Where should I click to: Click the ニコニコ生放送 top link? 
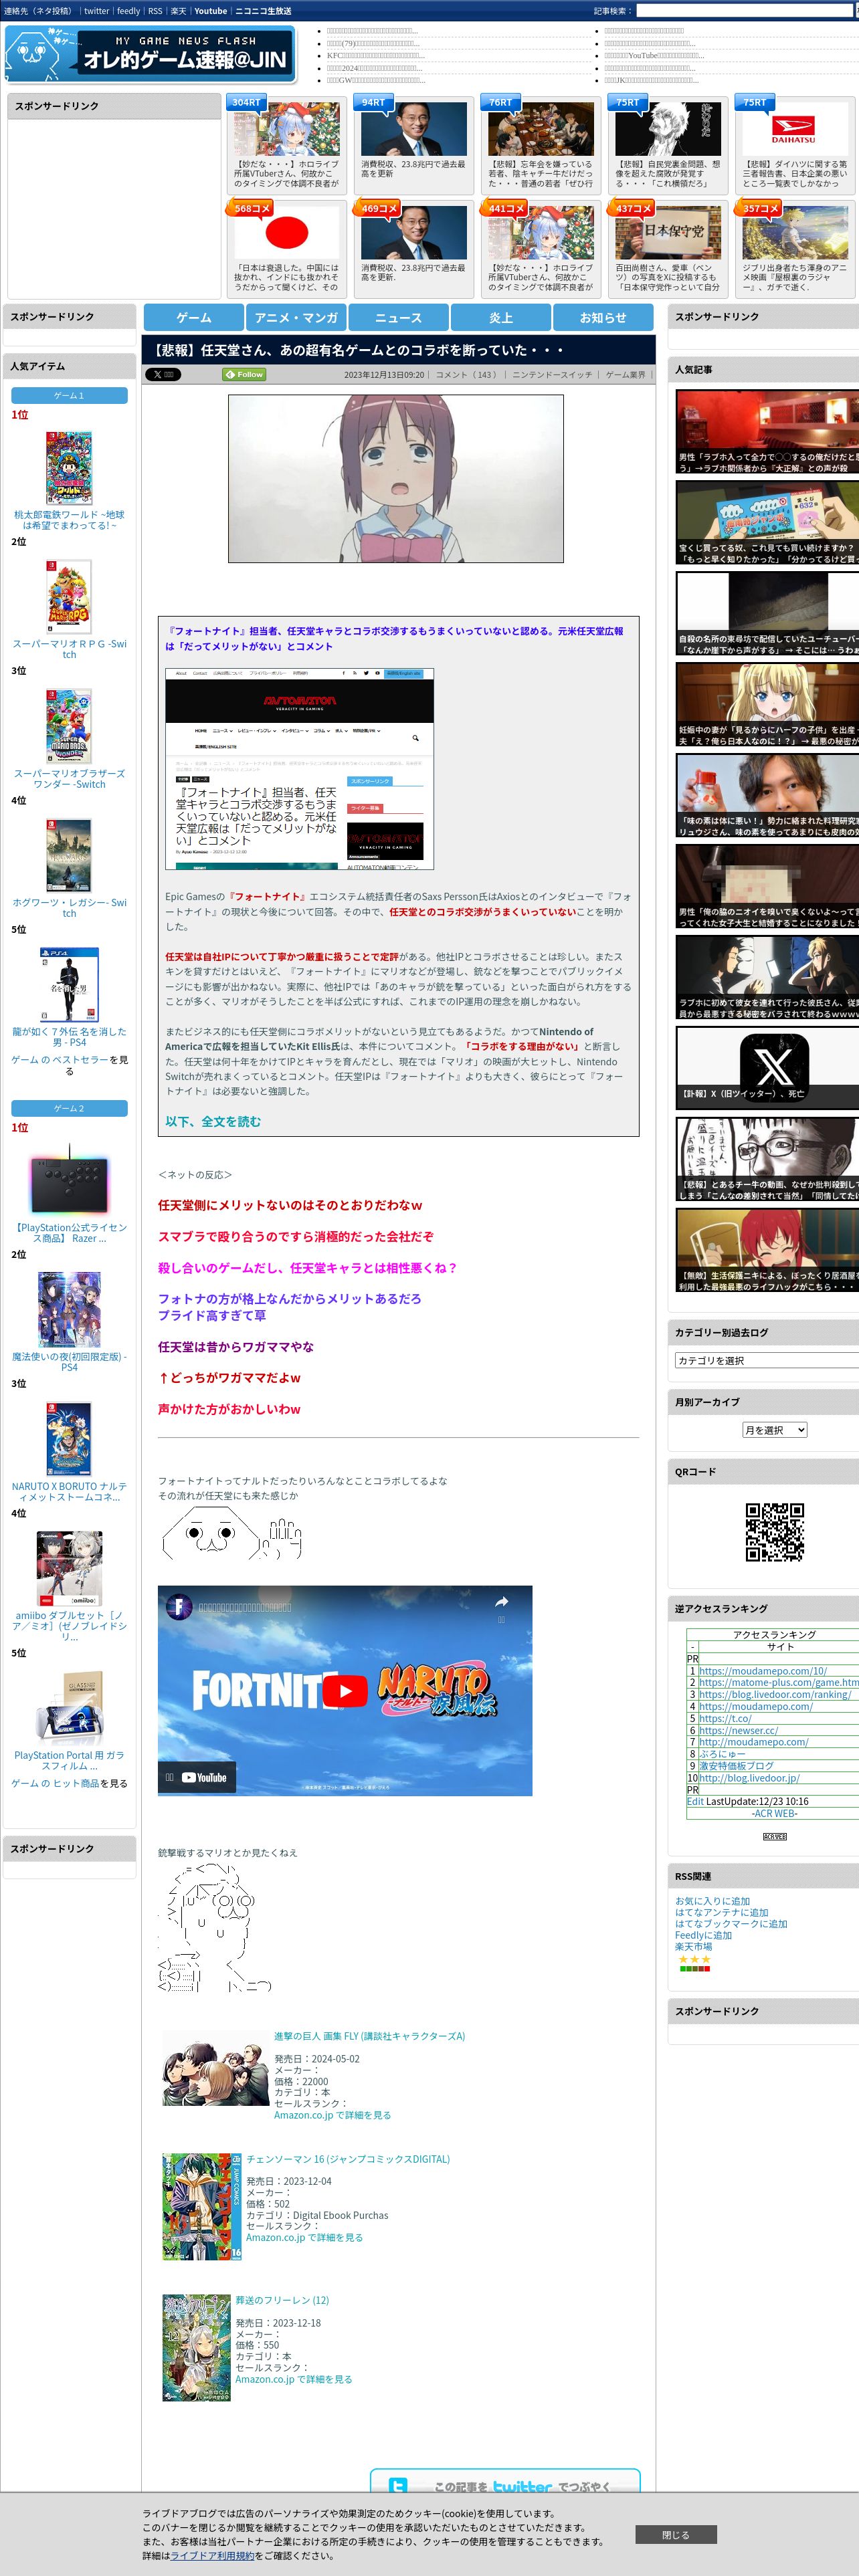point(263,11)
